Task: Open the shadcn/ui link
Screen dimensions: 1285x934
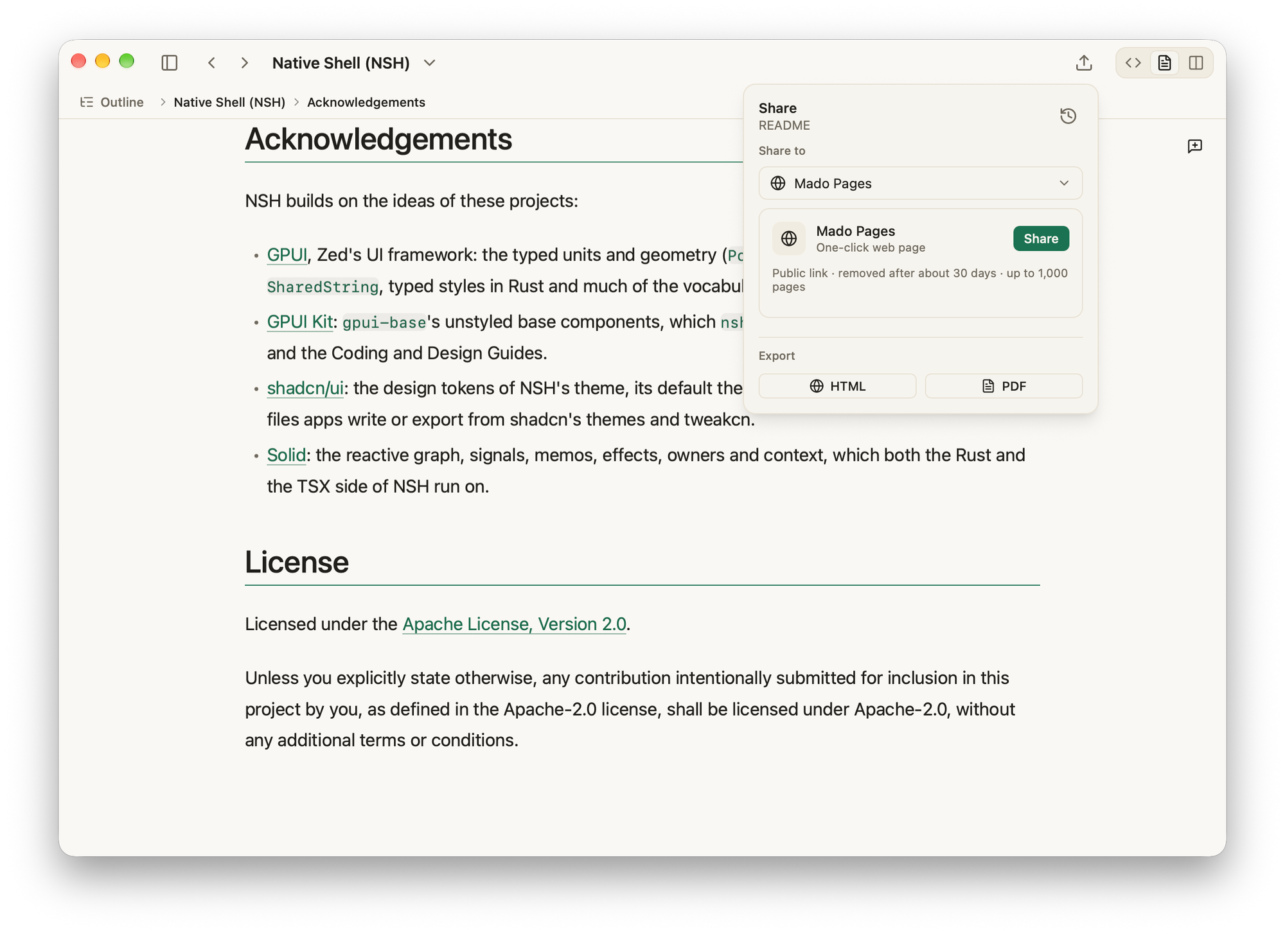Action: coord(305,389)
